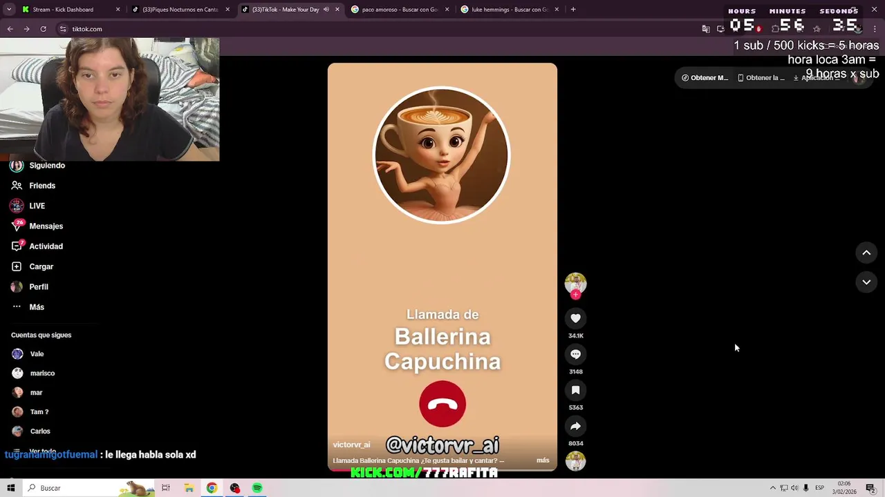Image resolution: width=885 pixels, height=497 pixels.
Task: Go forward in browser history
Action: 26,29
